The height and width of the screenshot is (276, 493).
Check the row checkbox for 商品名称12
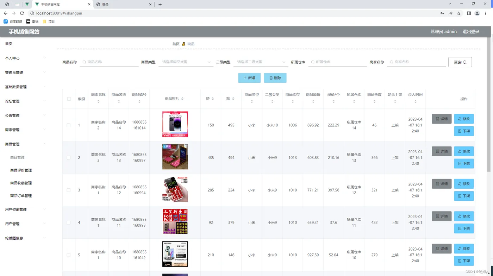point(69,190)
